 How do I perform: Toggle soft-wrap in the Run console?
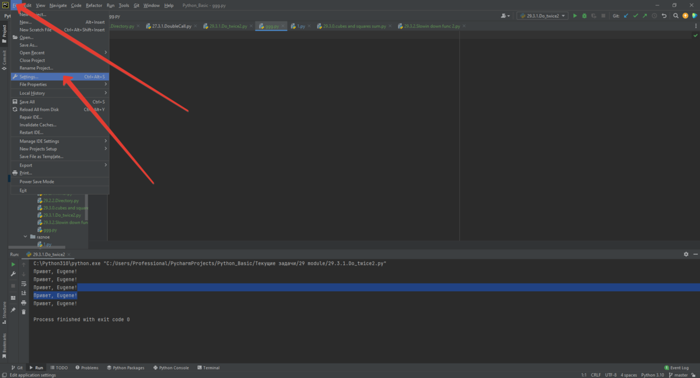[24, 284]
